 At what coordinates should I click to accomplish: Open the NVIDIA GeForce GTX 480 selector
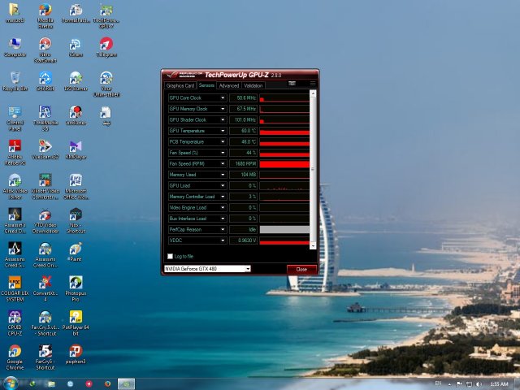coord(207,268)
